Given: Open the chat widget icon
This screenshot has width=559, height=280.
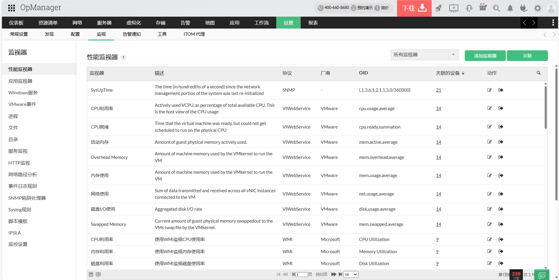Looking at the screenshot, I should (542, 275).
